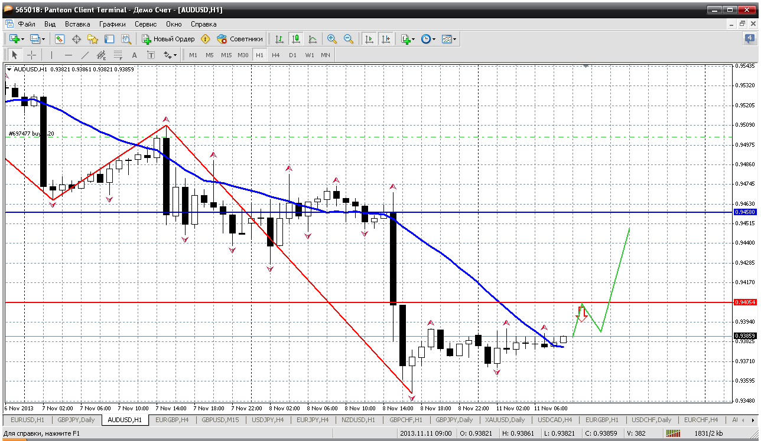This screenshot has height=441, width=761.
Task: Select the text label tool
Action: coord(151,55)
